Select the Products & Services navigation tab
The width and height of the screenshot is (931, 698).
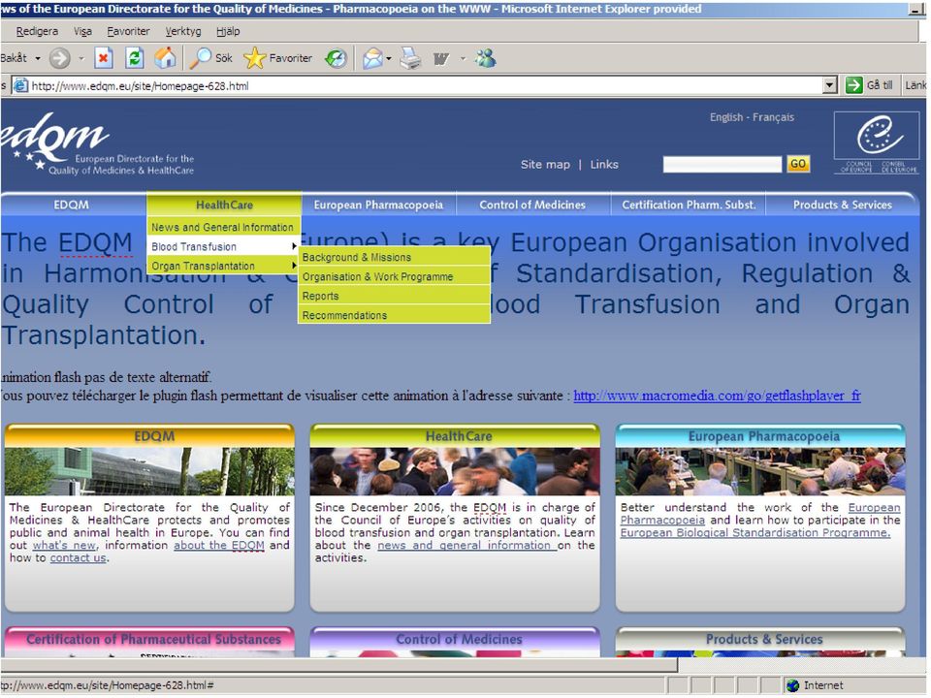(x=843, y=205)
